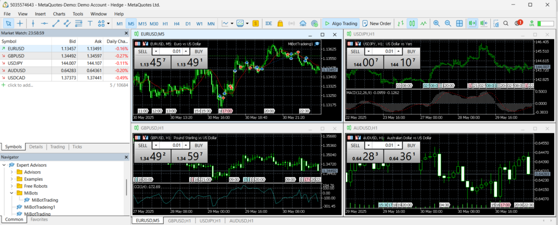Open account notifications with red badge

point(519,23)
